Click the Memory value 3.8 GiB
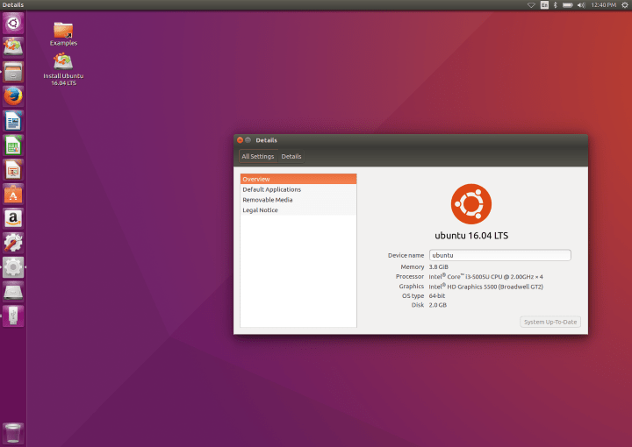This screenshot has width=632, height=447. tap(439, 266)
